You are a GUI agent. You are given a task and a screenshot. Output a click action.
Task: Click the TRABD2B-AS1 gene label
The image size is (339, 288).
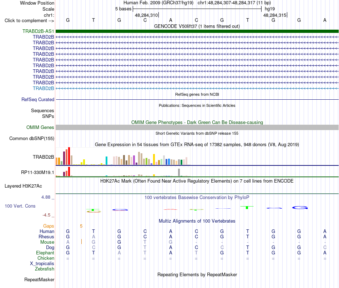(38, 31)
